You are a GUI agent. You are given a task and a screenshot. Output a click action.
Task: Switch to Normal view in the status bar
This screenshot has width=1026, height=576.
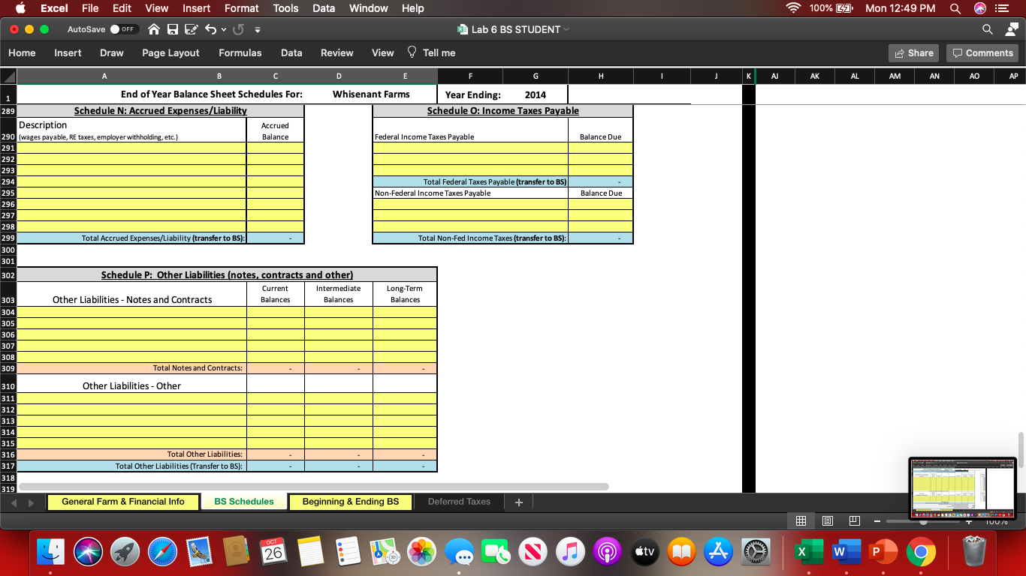[x=801, y=520]
